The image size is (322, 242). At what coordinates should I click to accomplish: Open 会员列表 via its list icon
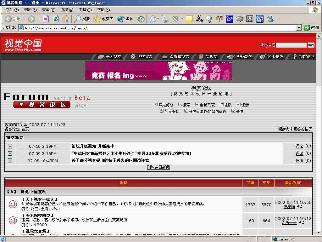pos(197,104)
